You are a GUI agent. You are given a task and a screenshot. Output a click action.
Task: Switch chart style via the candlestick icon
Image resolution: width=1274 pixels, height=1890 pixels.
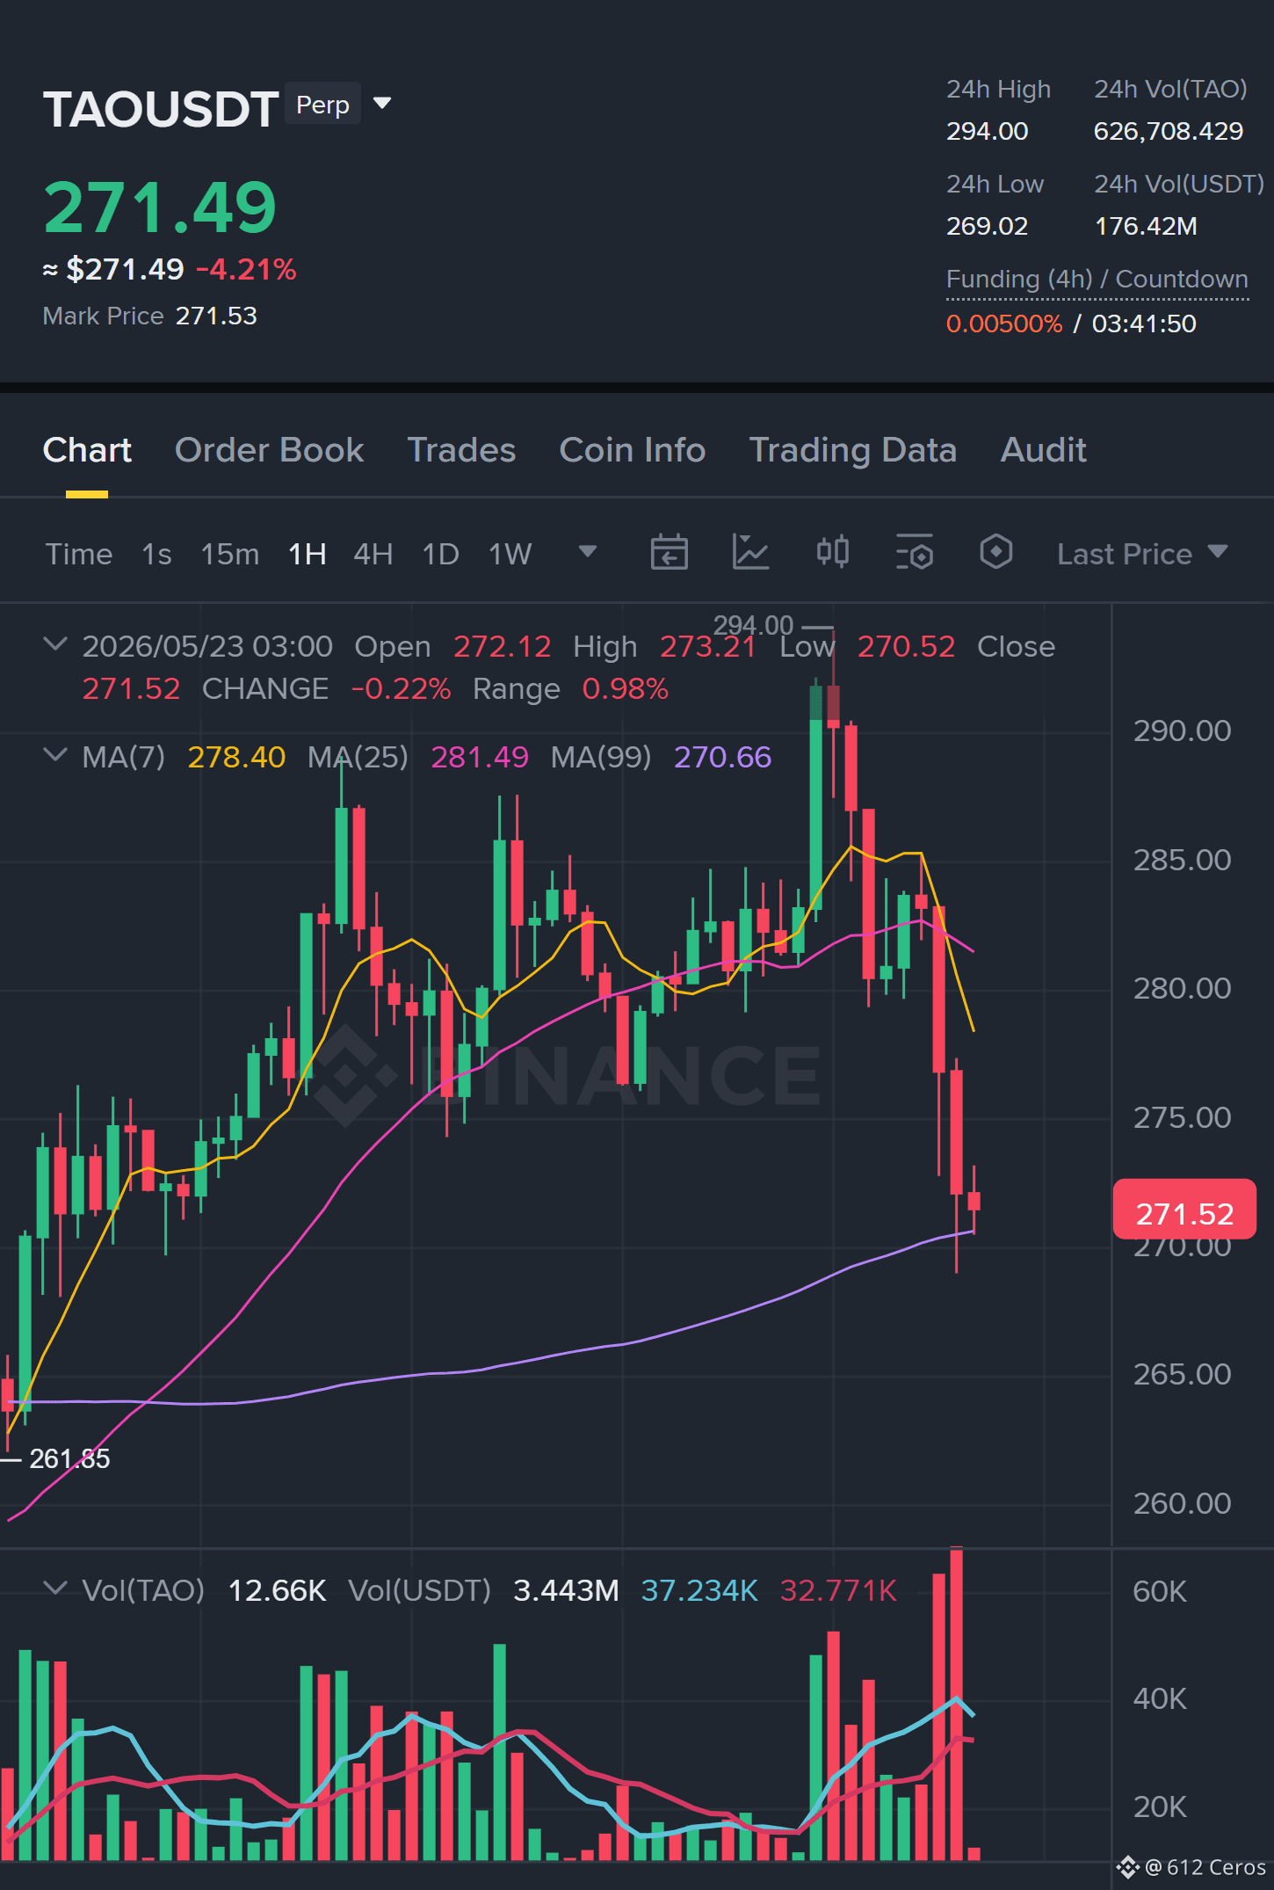pyautogui.click(x=832, y=553)
